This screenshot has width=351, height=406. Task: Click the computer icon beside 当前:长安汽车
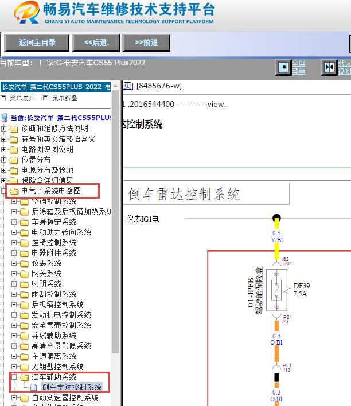click(5, 118)
